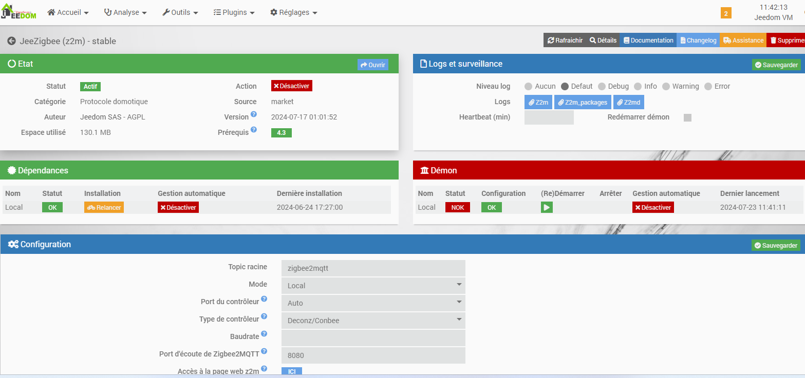805x378 pixels.
Task: Click the Supprimer button
Action: pyautogui.click(x=786, y=40)
